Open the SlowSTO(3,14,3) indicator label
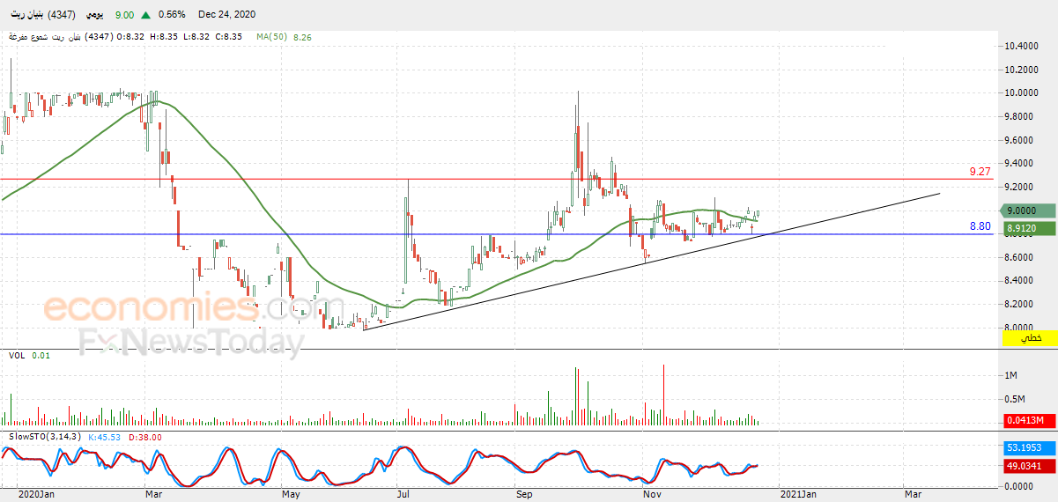The width and height of the screenshot is (1058, 502). 43,437
